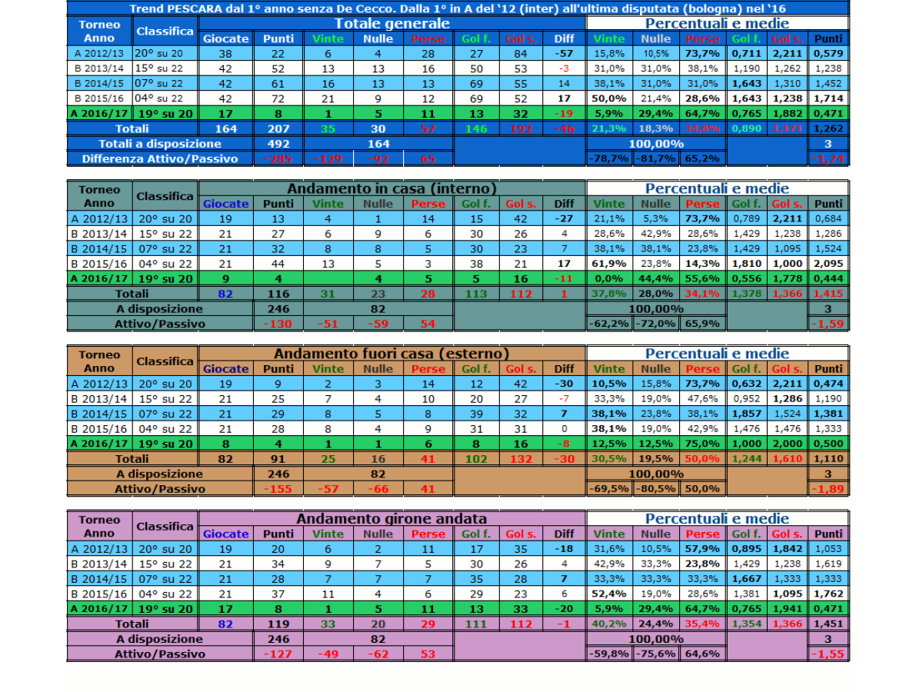
Task: Select the 'Totale generale' section header
Action: (x=392, y=24)
